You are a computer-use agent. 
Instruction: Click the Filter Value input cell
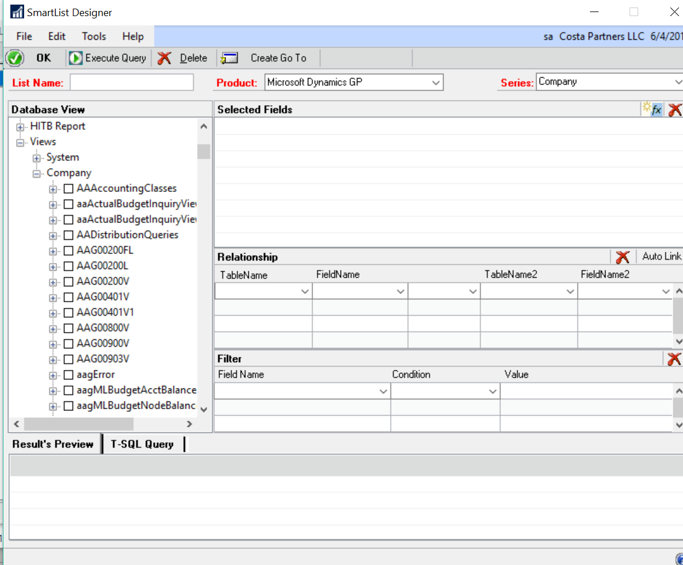point(586,391)
